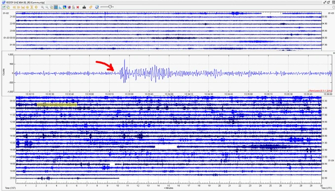335x191 pixels.
Task: Select the highlighted wave view toolbar icon
Action: point(56,7)
